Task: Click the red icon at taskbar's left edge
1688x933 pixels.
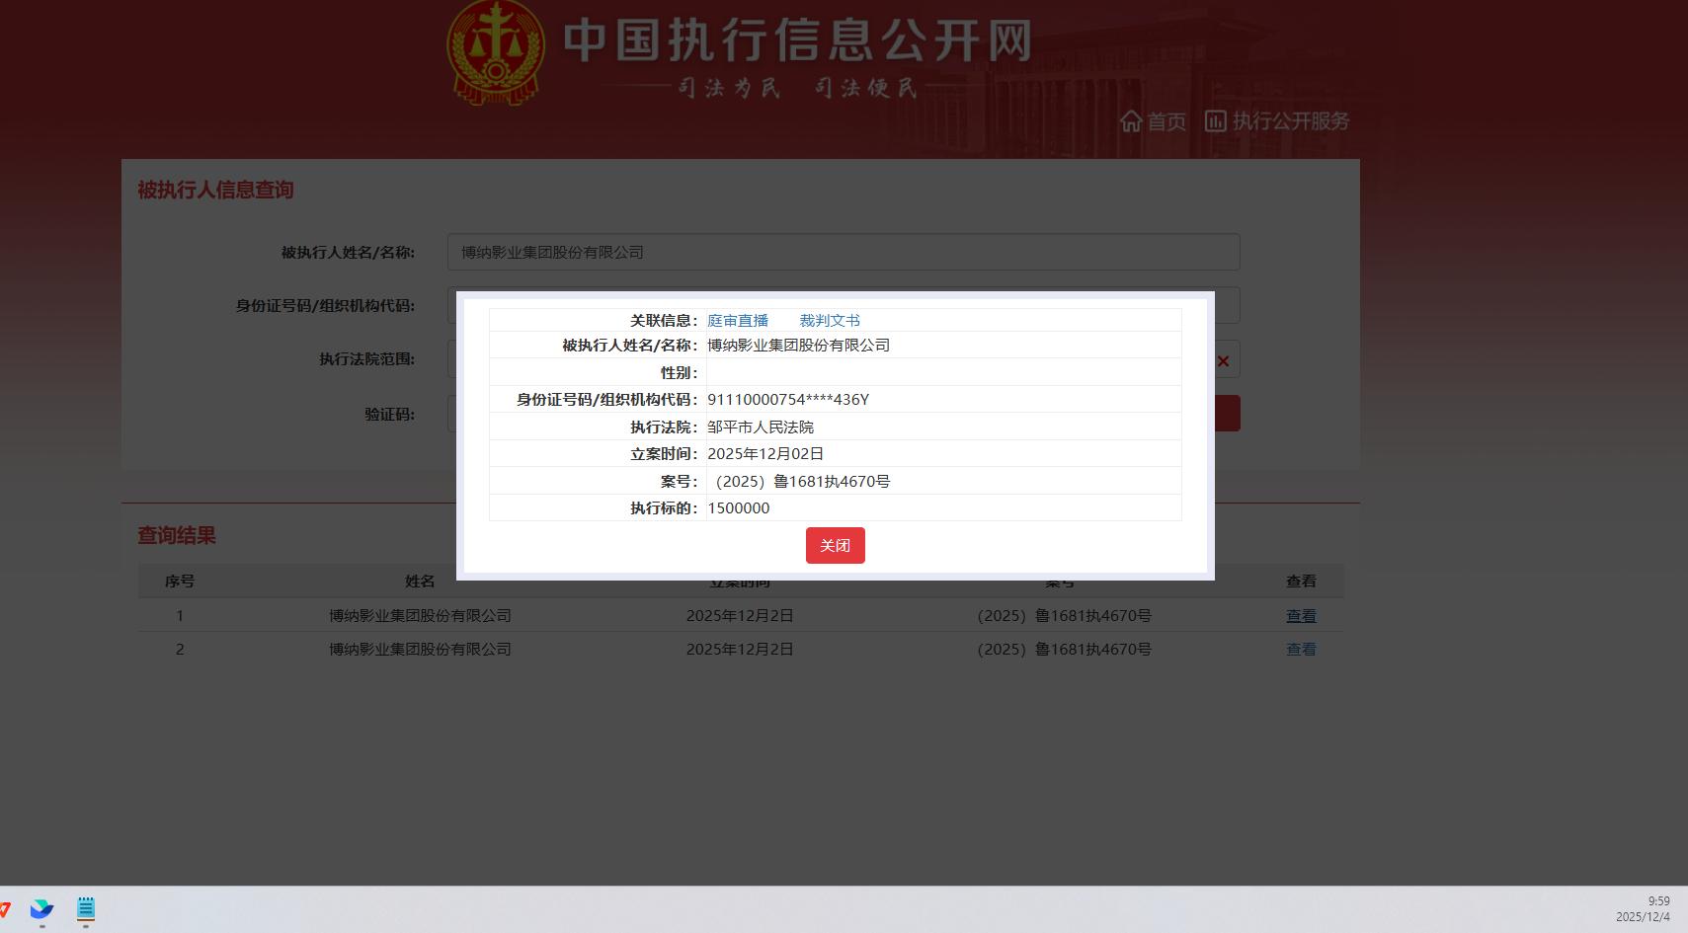Action: point(5,909)
